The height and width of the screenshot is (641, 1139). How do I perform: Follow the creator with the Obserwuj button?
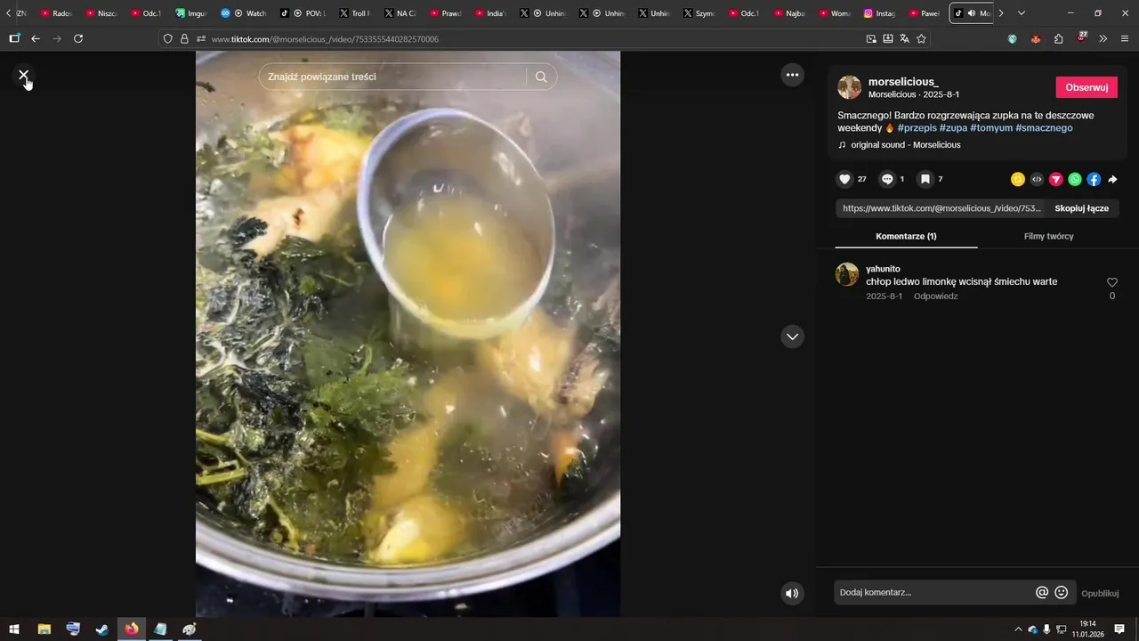tap(1086, 87)
